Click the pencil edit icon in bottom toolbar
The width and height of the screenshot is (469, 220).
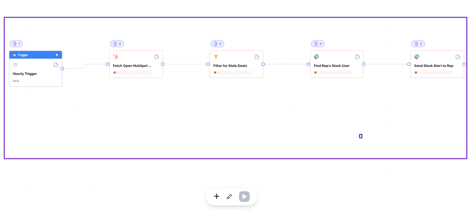pyautogui.click(x=230, y=197)
